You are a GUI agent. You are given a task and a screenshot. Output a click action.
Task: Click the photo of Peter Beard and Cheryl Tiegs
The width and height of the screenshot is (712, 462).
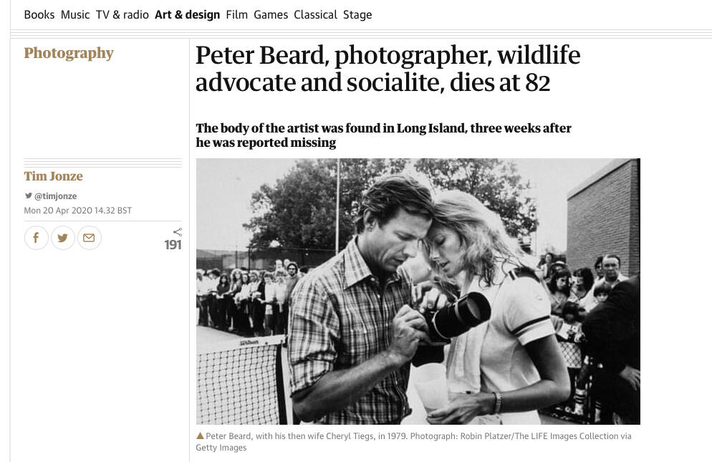coord(418,291)
